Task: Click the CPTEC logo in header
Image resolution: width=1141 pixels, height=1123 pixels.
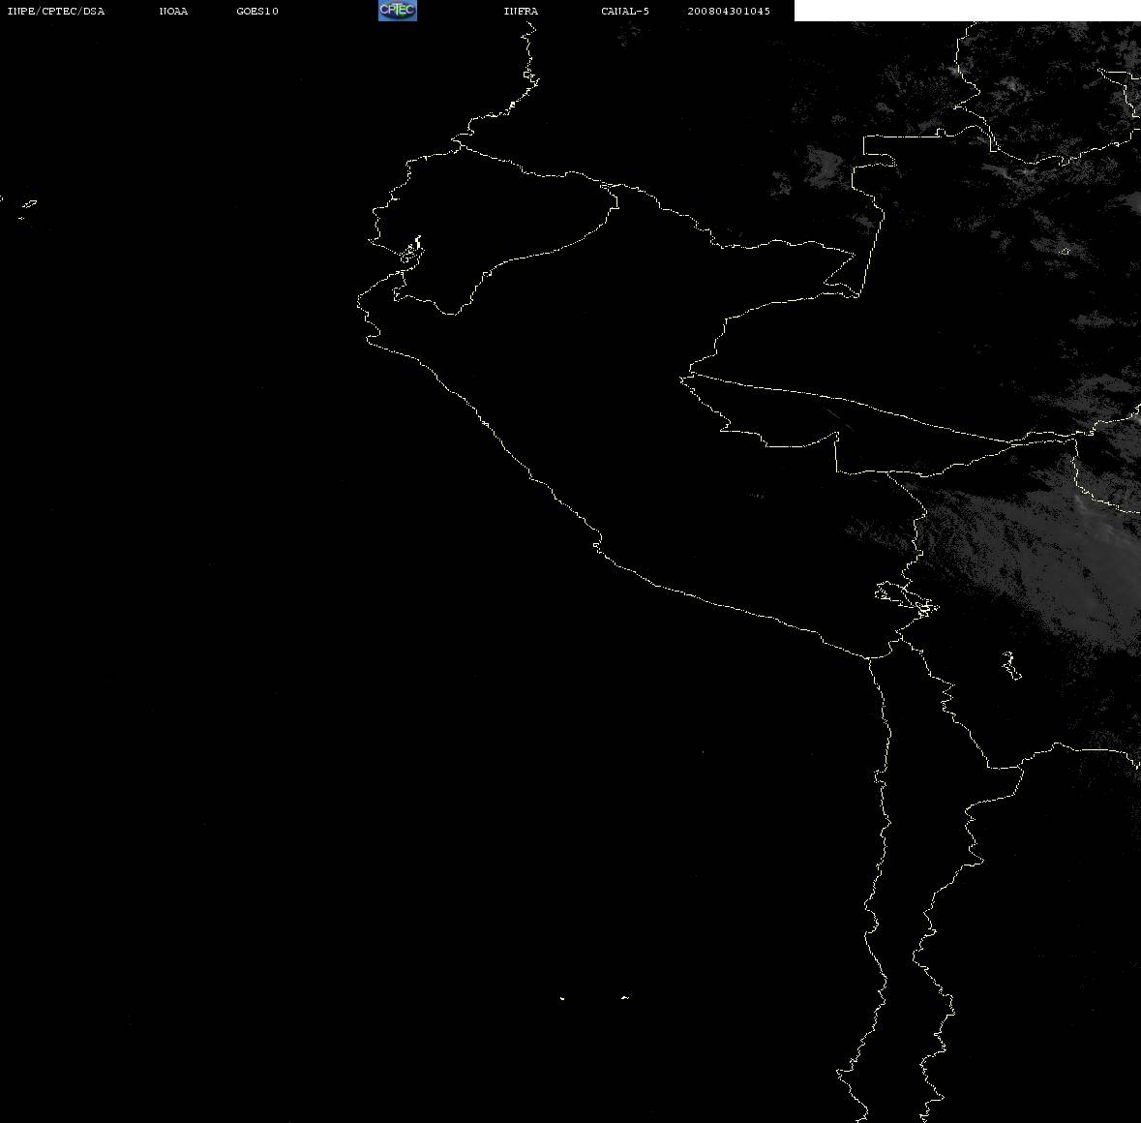Action: [x=398, y=11]
